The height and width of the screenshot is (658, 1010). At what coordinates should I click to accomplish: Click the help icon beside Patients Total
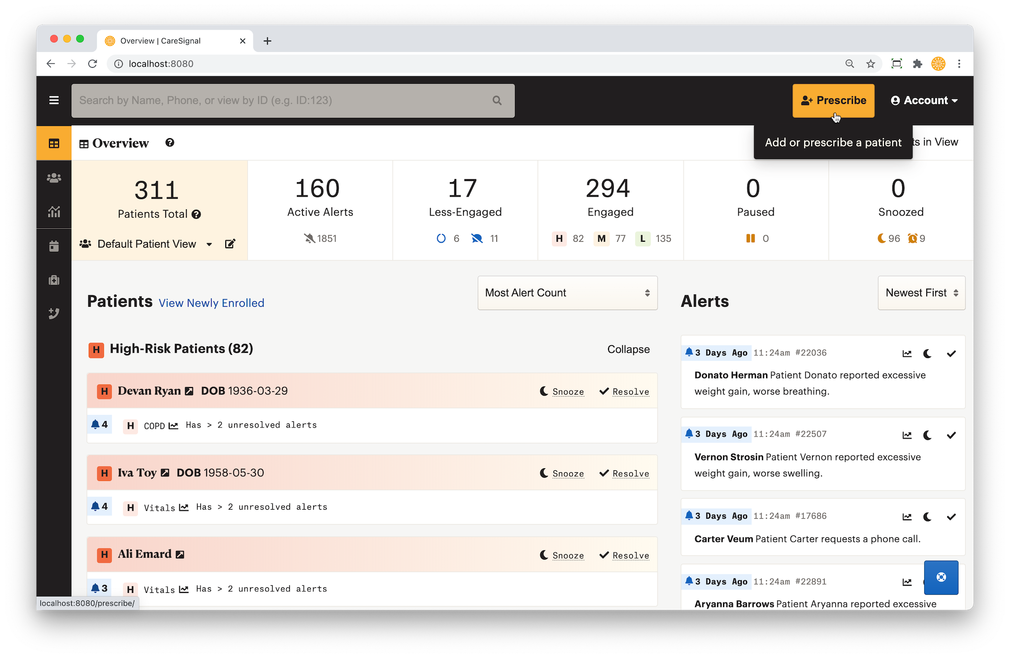pyautogui.click(x=196, y=214)
